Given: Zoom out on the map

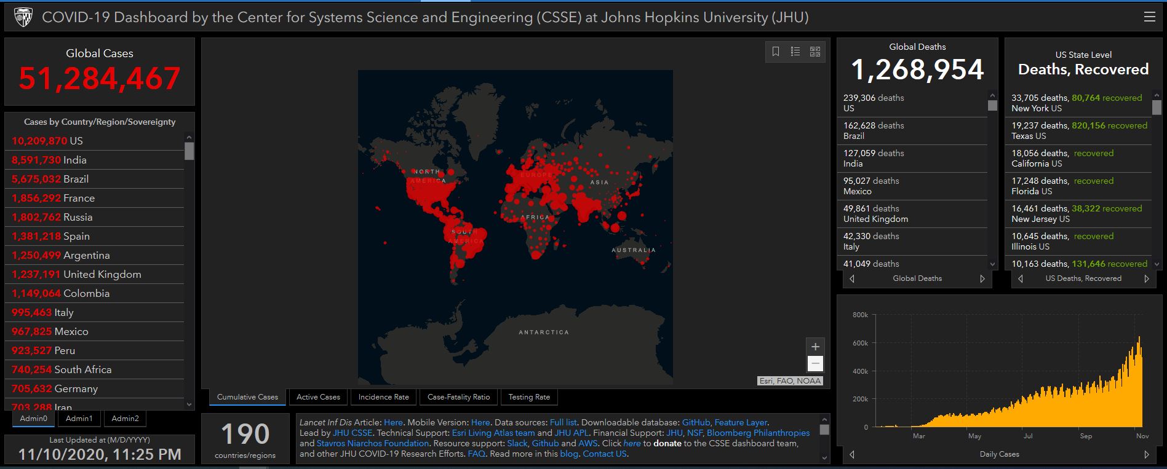Looking at the screenshot, I should pos(815,364).
